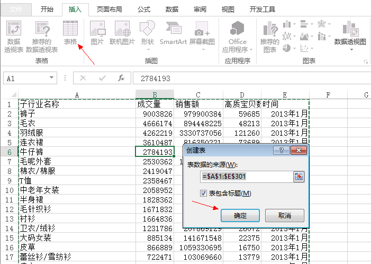
Task: Open the line chart dropdown arrow
Action: [294, 36]
